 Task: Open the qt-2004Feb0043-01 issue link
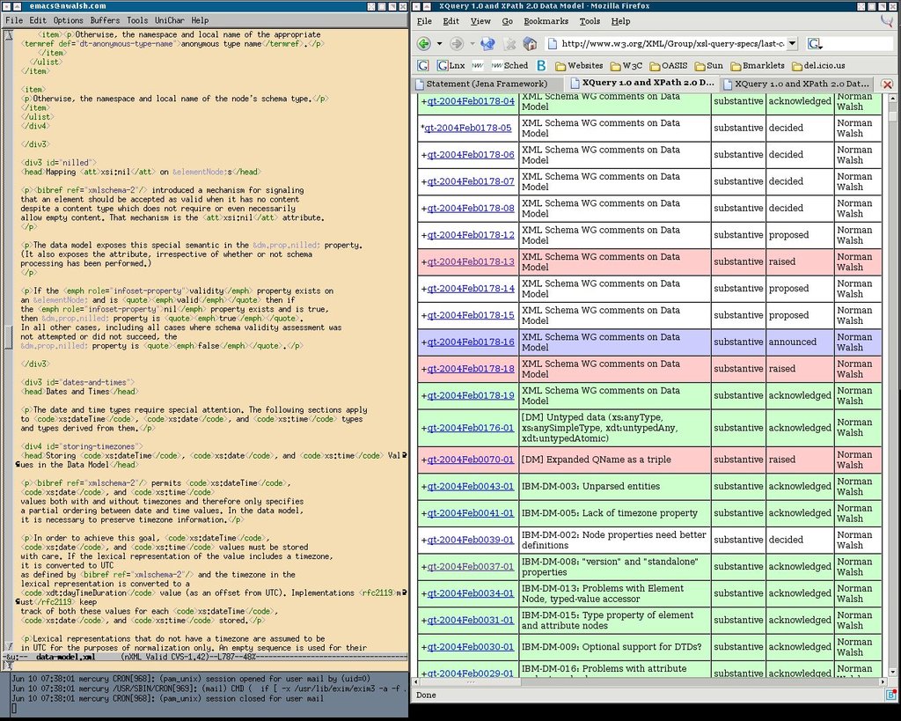point(471,487)
